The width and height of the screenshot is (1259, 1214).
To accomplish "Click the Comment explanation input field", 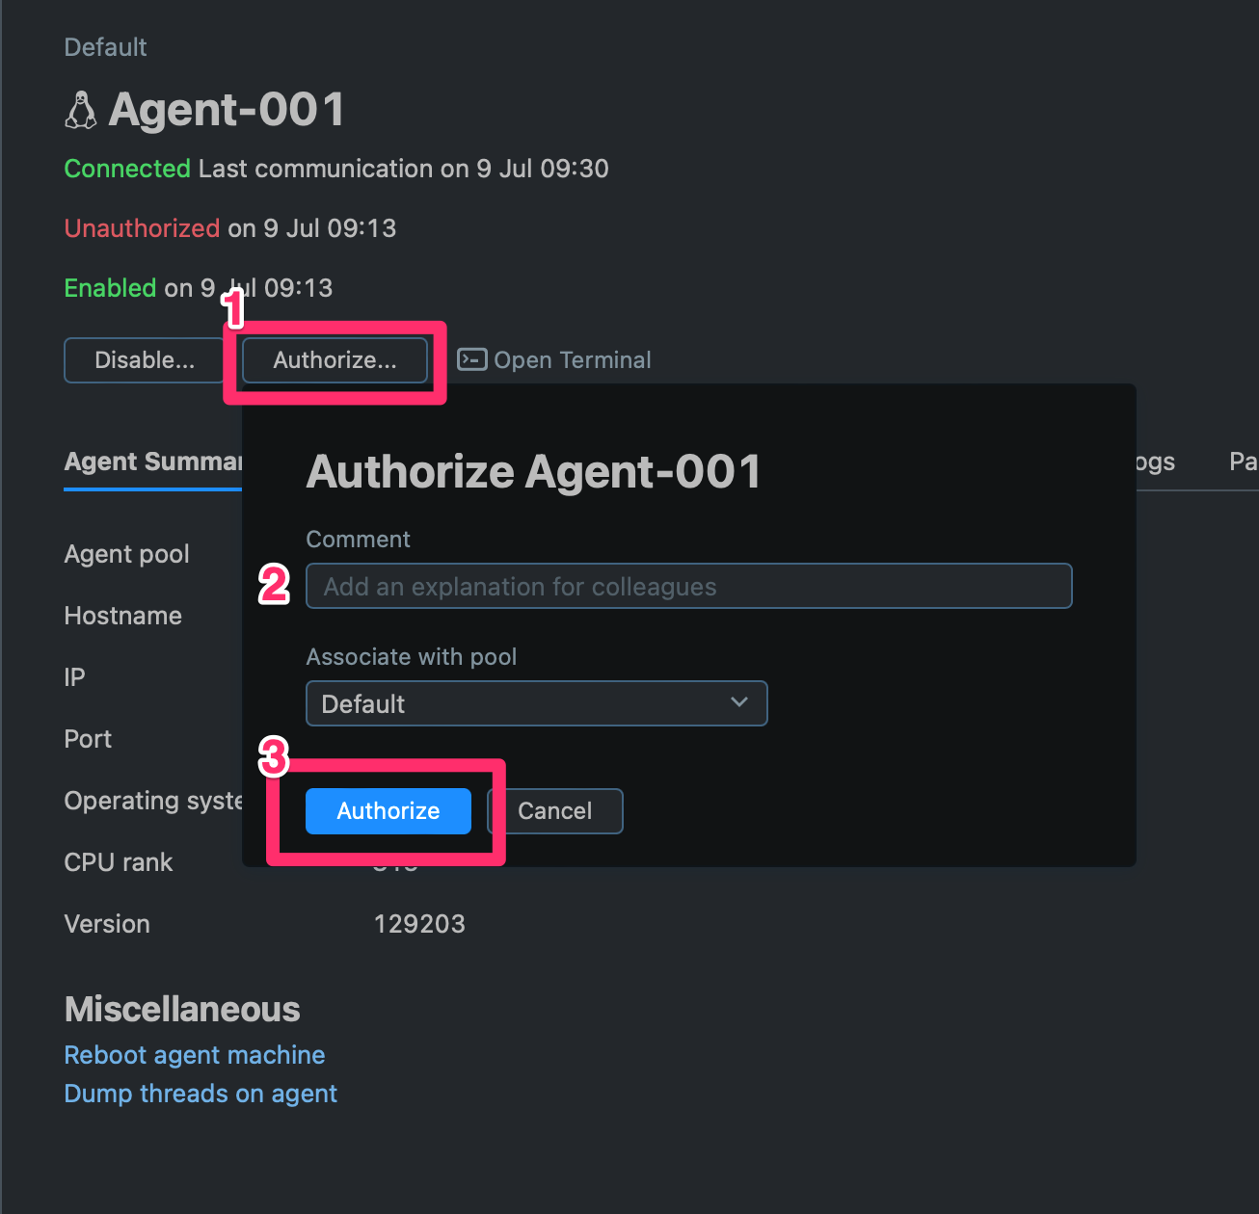I will coord(688,586).
